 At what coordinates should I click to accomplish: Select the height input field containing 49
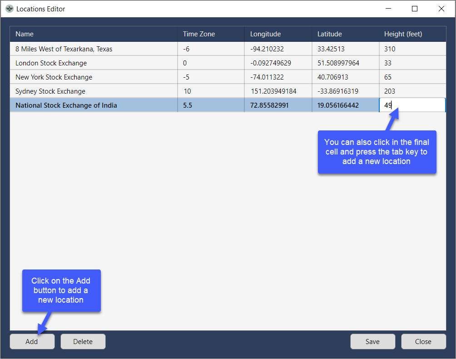[x=412, y=105]
